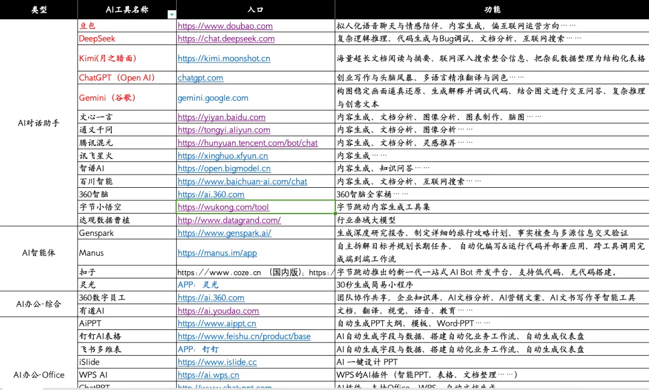The width and height of the screenshot is (649, 390).
Task: Click the WPS AI name cell
Action: pos(127,375)
